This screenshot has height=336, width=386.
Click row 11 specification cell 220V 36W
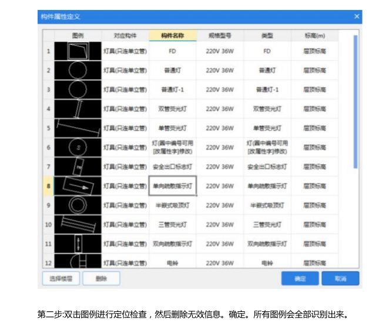pos(220,244)
